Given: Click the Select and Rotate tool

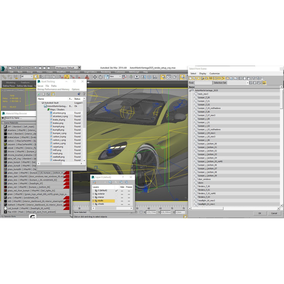Looking at the screenshot, I should (x=100, y=77).
